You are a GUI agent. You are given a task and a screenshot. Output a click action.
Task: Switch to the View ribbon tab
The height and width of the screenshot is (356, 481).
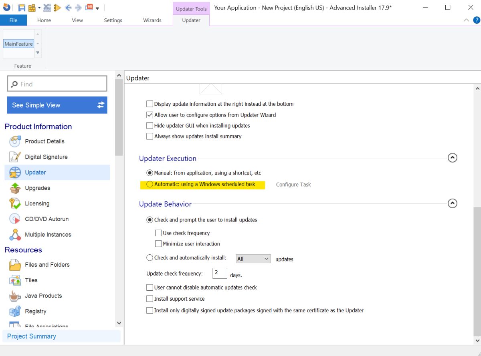[77, 20]
